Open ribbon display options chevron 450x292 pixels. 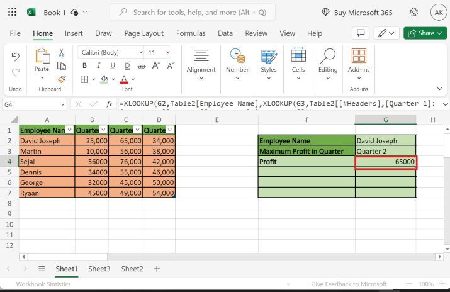pyautogui.click(x=440, y=89)
